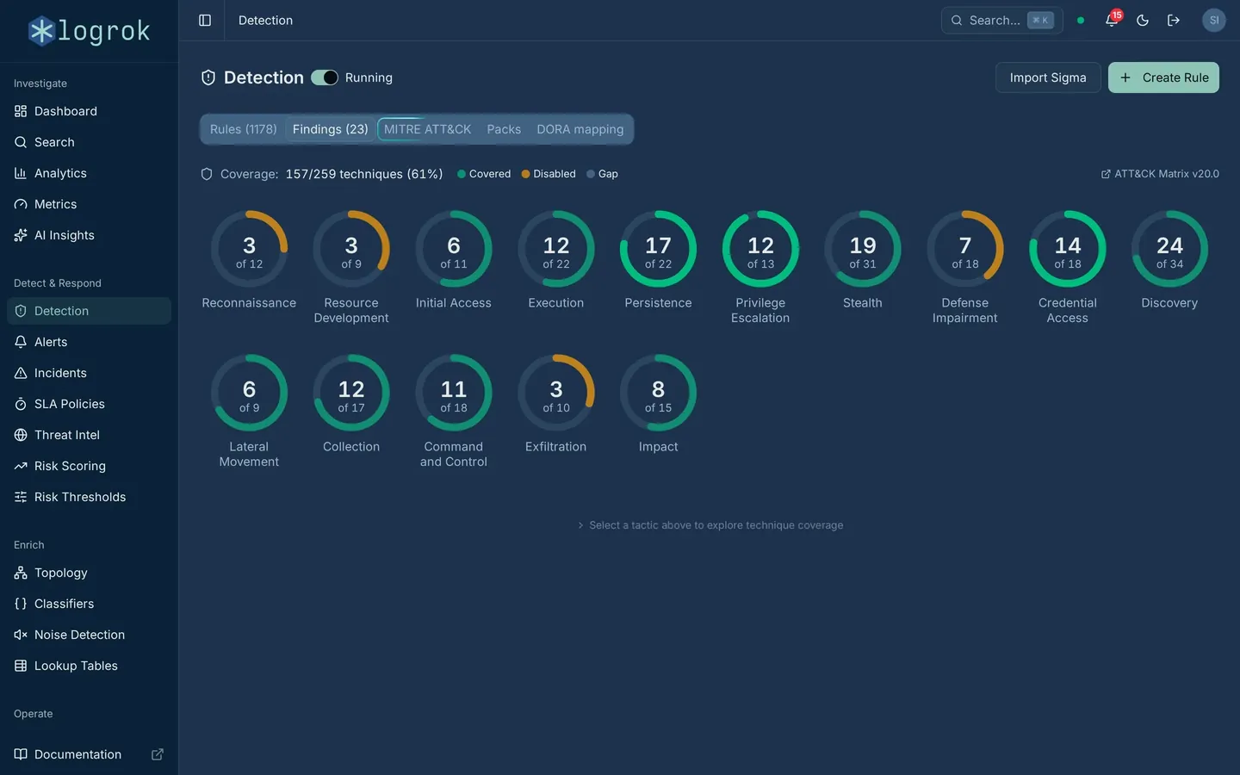
Task: Open Dashboard in the sidebar
Action: (89, 111)
